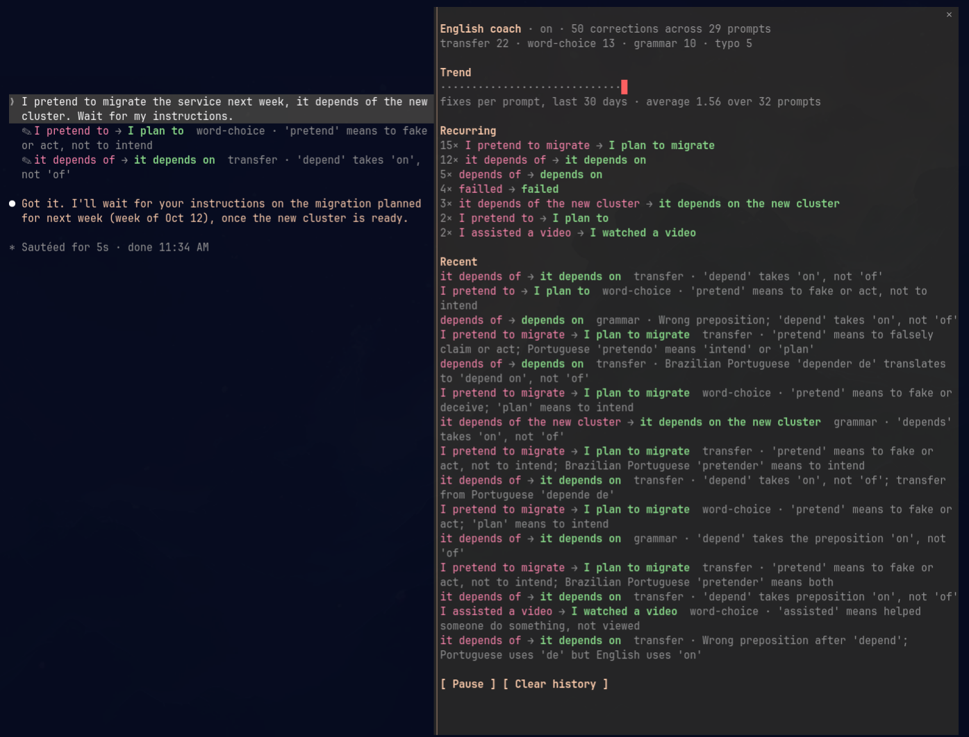Click '50 corrections across 29 prompts' status text

pos(671,29)
